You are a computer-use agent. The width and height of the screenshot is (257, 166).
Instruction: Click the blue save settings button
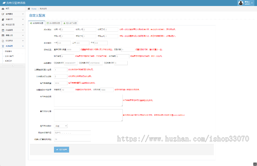[61, 150]
